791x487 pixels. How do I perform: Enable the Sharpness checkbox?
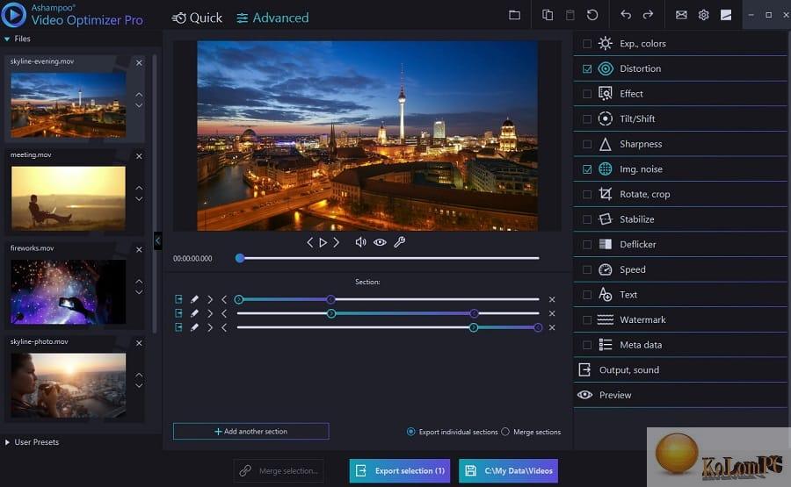point(587,144)
